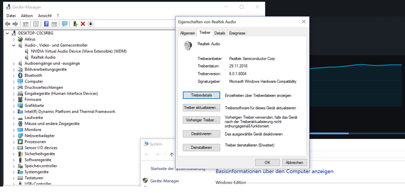Click Vorheriger Treiber... button
This screenshot has width=405, height=193.
(x=201, y=120)
